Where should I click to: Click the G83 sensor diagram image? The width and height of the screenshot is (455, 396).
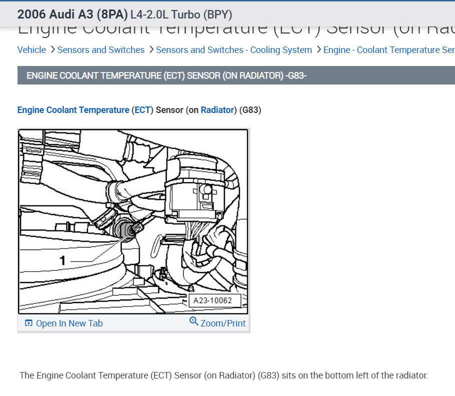pyautogui.click(x=133, y=221)
